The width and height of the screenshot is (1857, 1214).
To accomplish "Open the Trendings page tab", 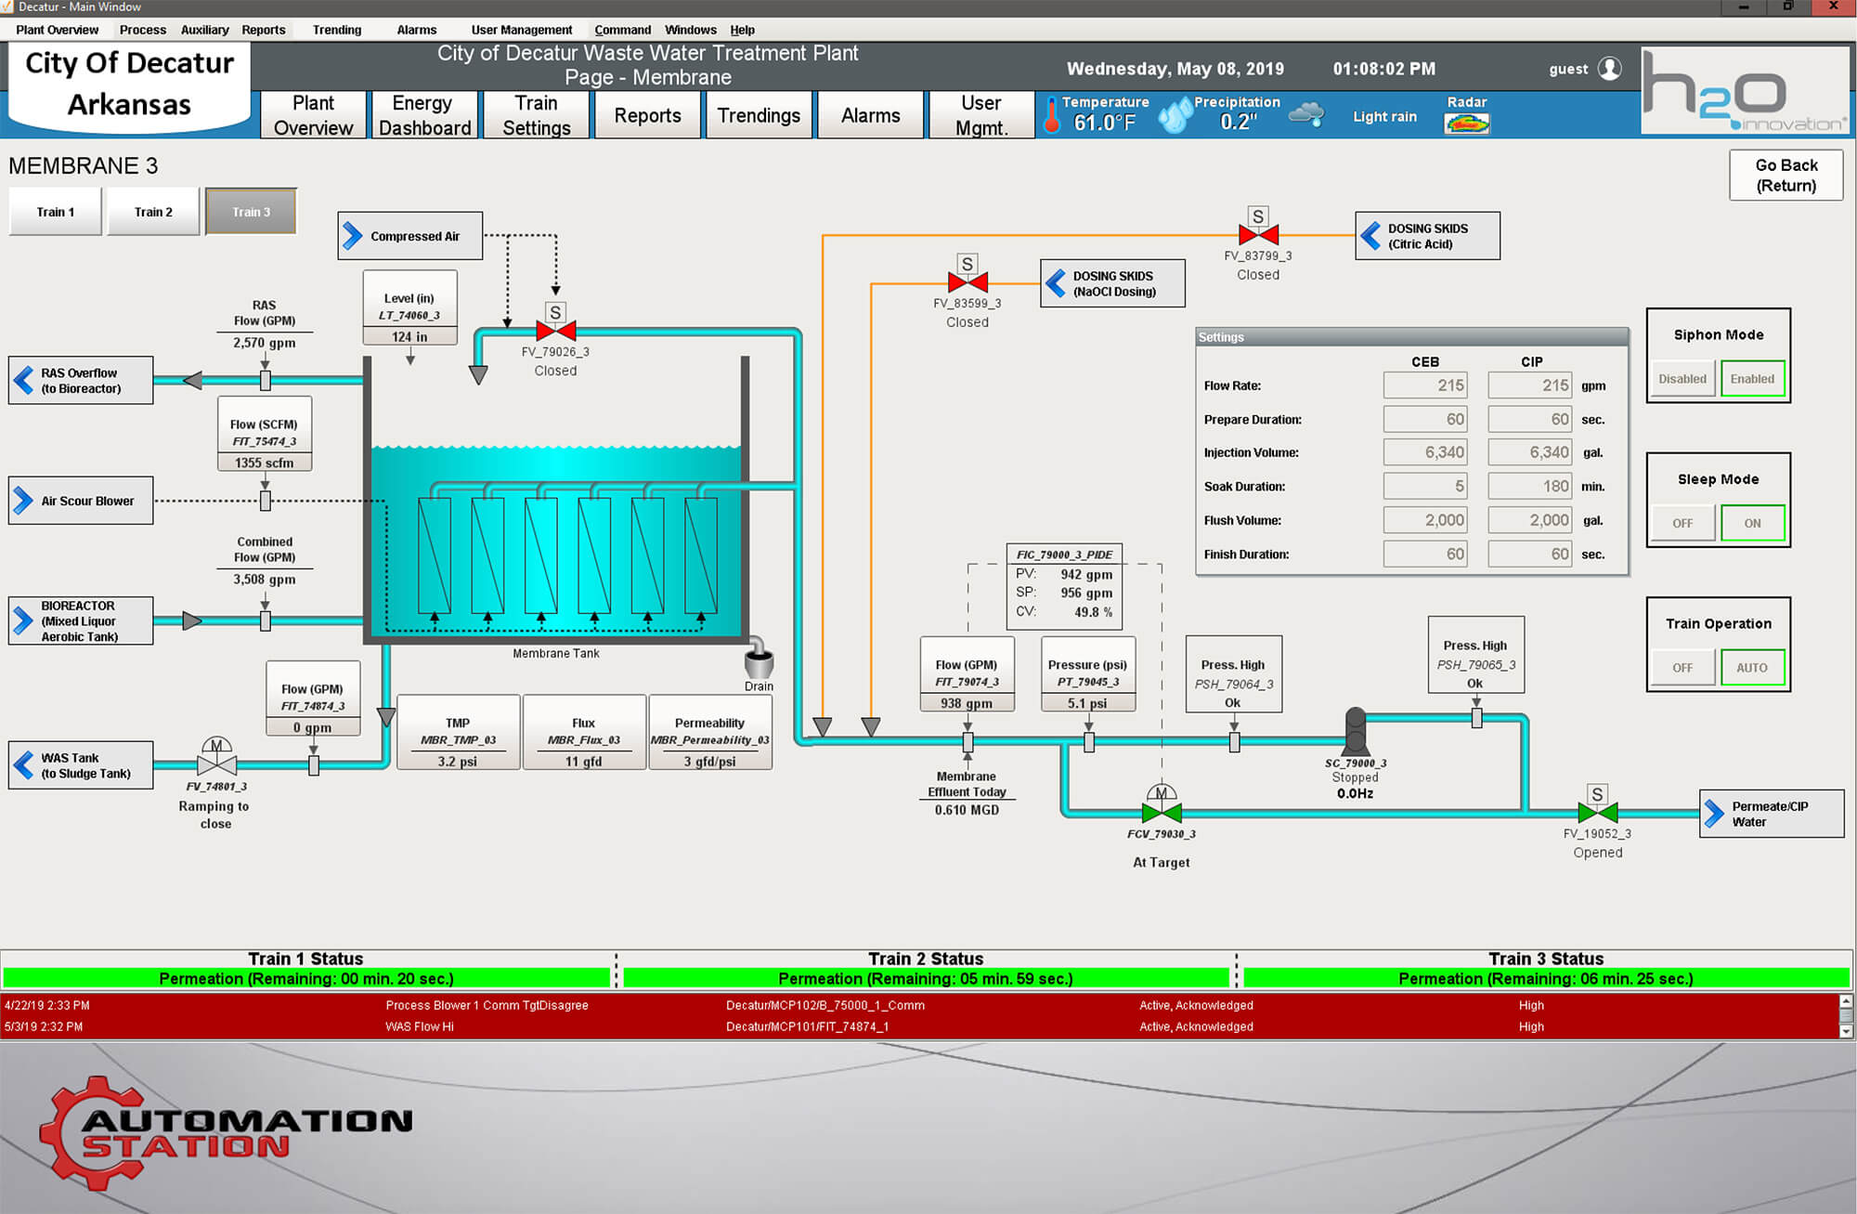I will [759, 114].
